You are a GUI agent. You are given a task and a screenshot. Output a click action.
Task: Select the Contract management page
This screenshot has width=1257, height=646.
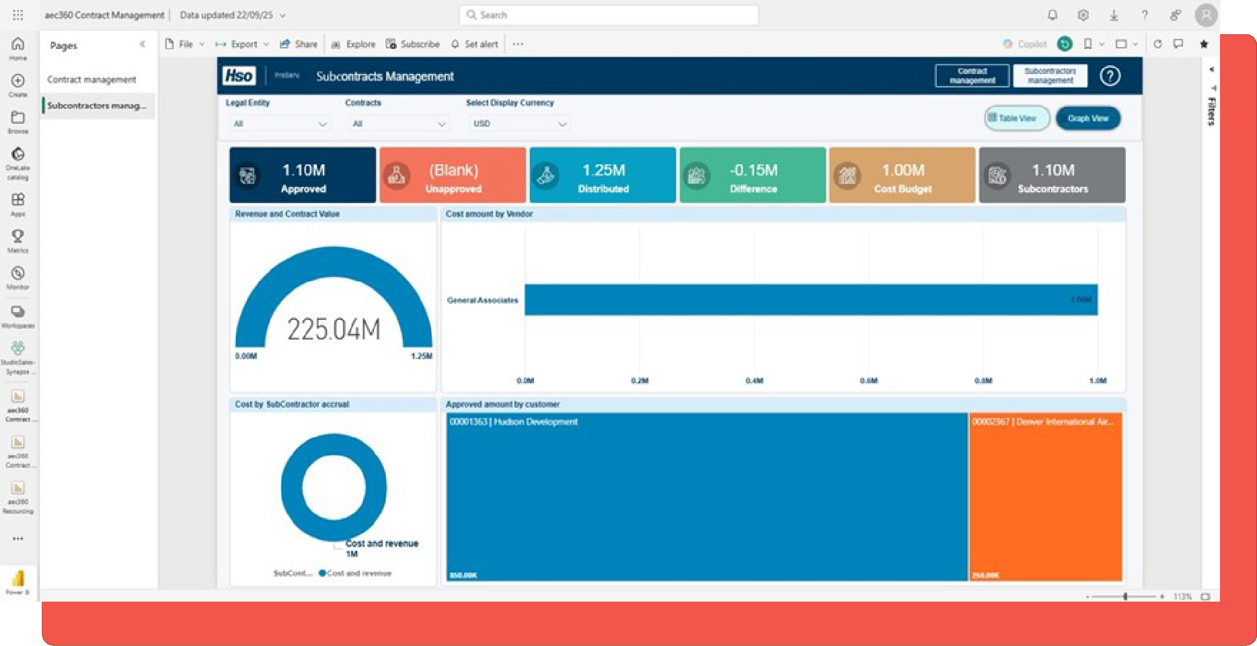[91, 79]
